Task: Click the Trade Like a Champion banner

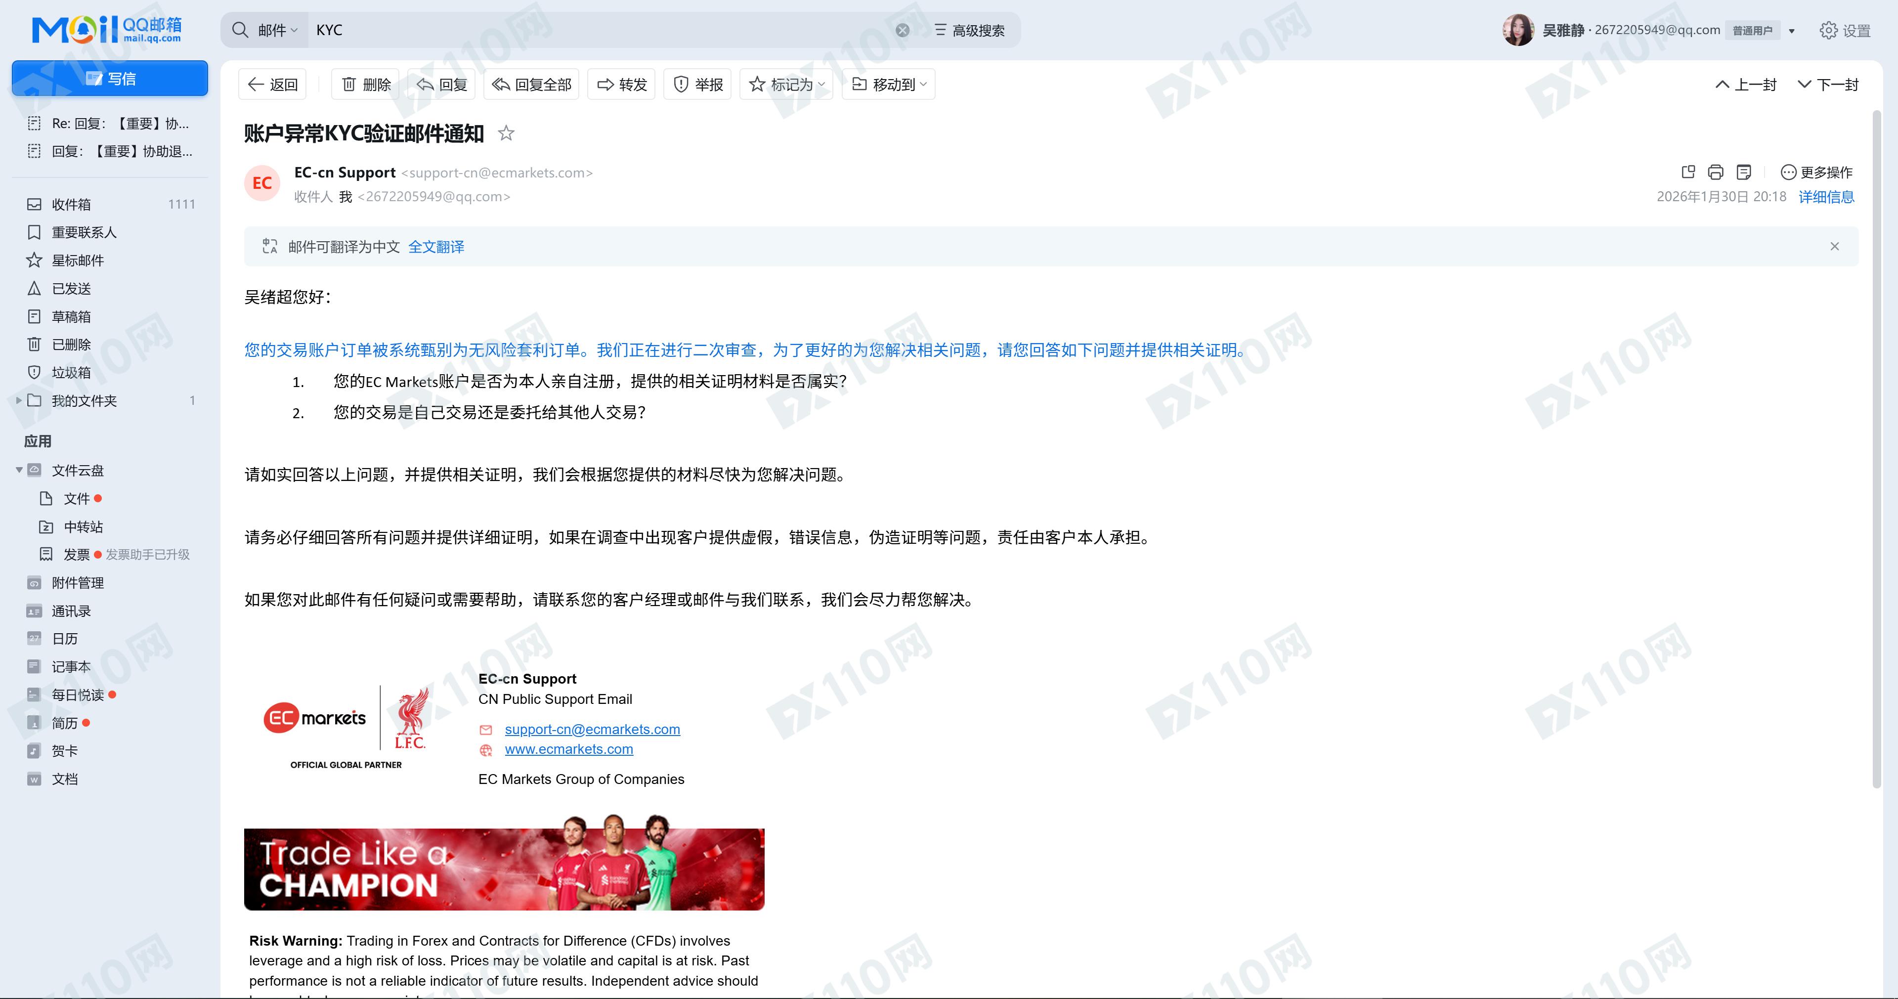Action: [x=504, y=863]
